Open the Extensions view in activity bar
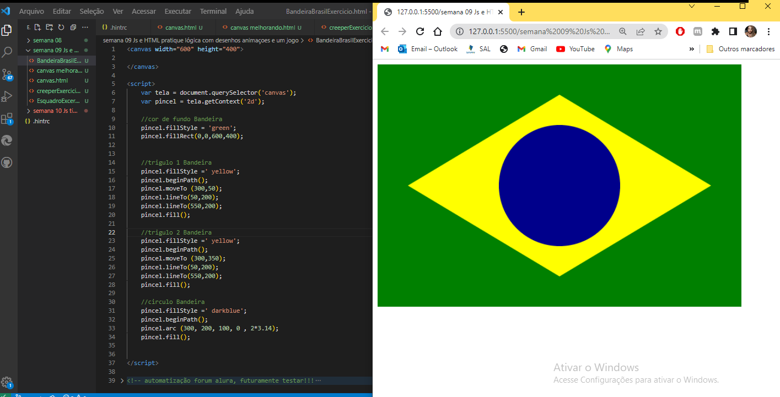Viewport: 780px width, 397px height. click(7, 119)
